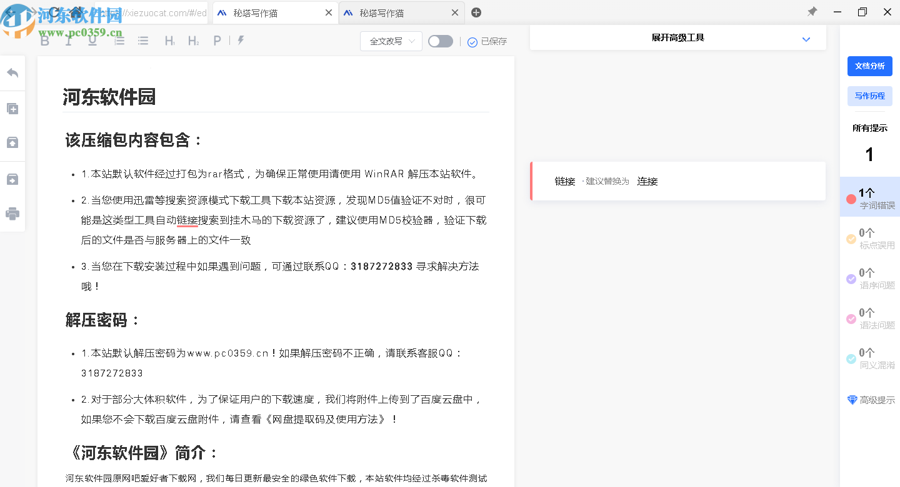This screenshot has width=900, height=487.
Task: Apply underline formatting
Action: [x=92, y=41]
